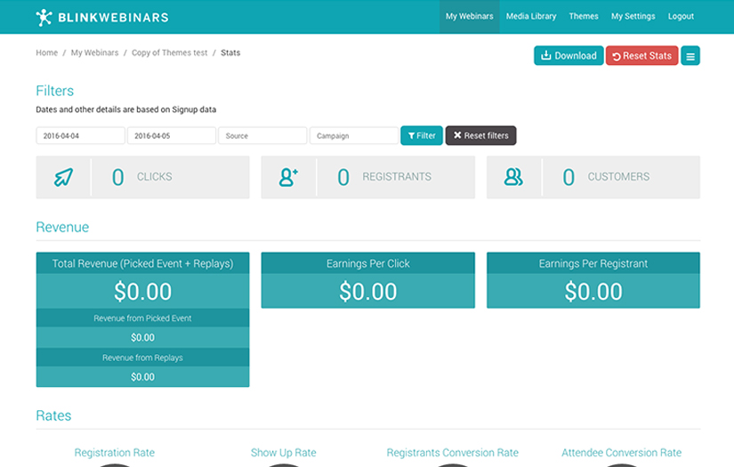This screenshot has height=467, width=734.
Task: Click the Earnings Per Click header
Action: [368, 263]
